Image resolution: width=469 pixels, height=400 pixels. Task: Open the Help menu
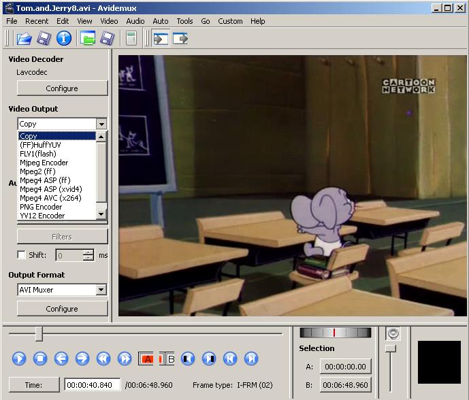point(257,21)
